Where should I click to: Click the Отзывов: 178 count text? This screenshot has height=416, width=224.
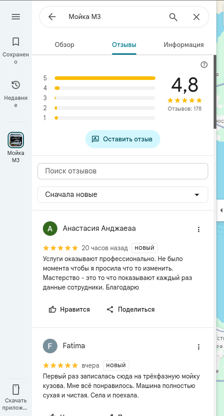click(x=184, y=109)
